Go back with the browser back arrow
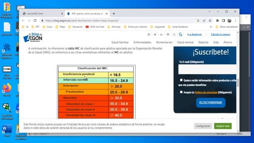 pos(23,21)
